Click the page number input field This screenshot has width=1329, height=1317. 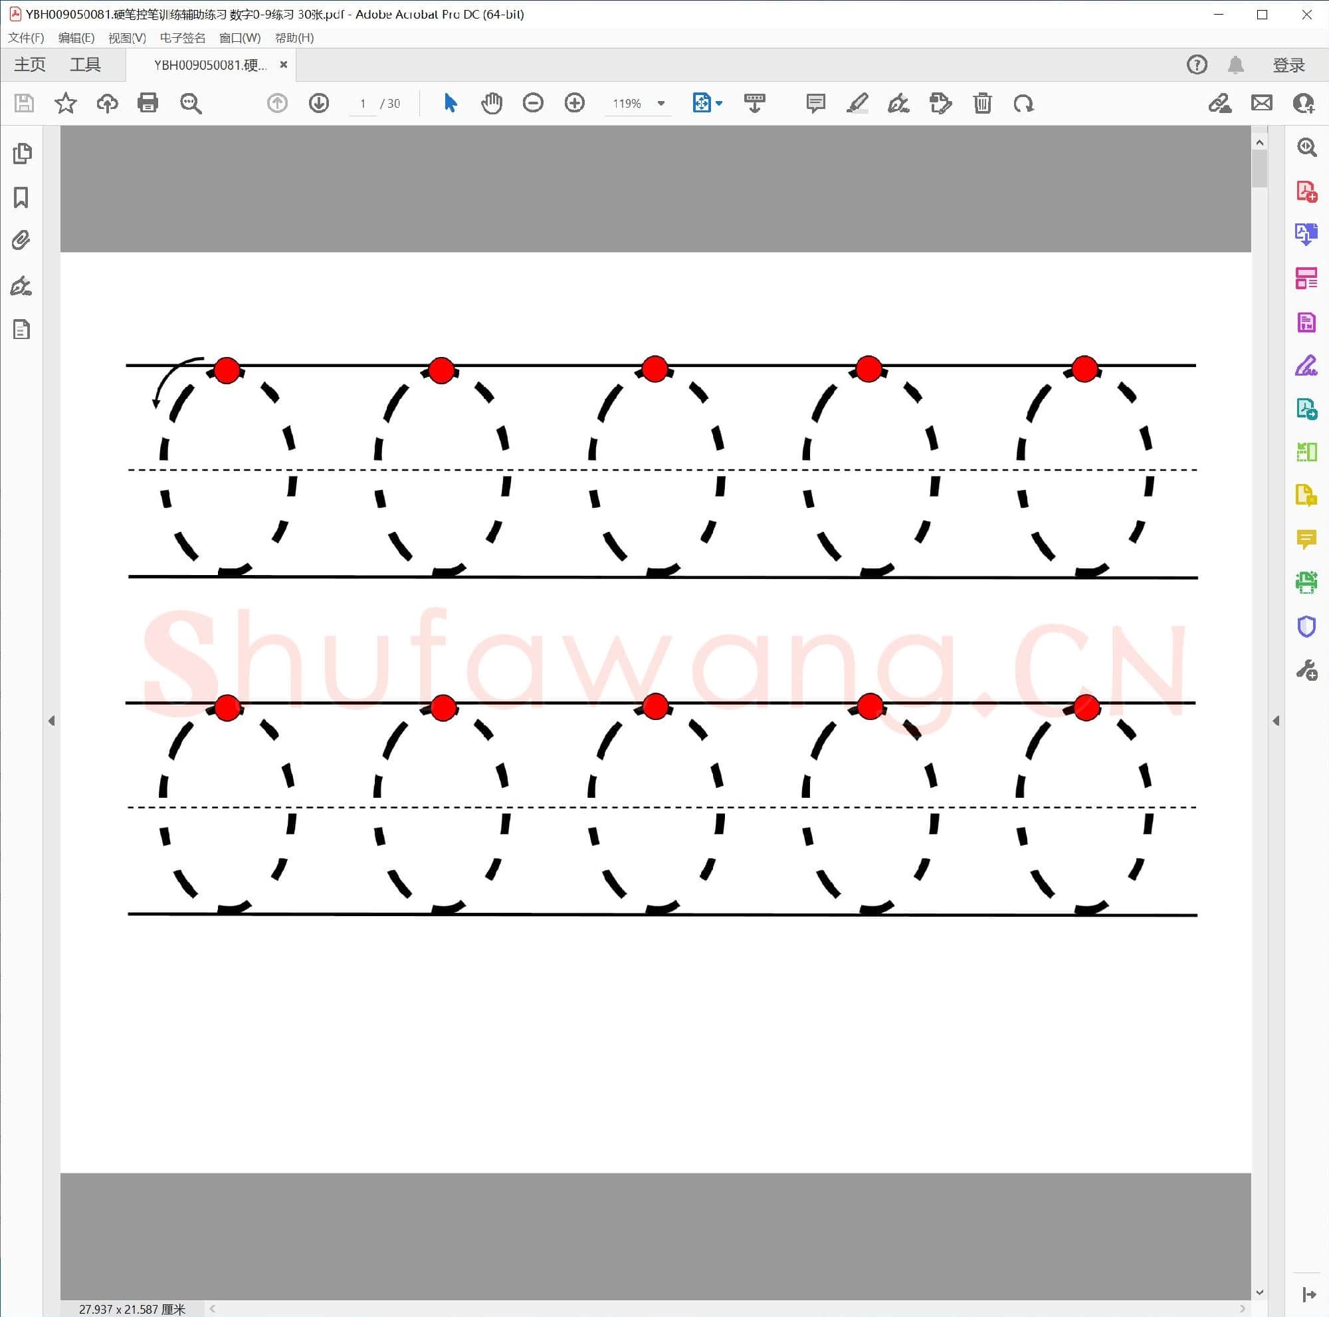tap(363, 103)
